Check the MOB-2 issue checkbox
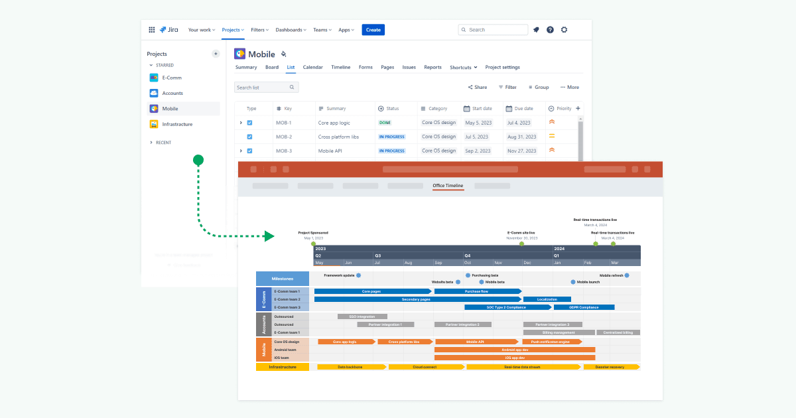796x418 pixels. click(250, 137)
